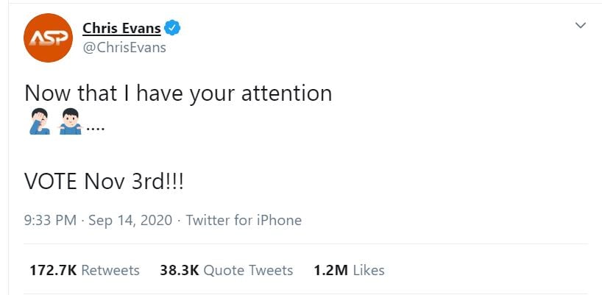This screenshot has height=295, width=602.
Task: Click the 1.2M likes count
Action: [x=330, y=271]
